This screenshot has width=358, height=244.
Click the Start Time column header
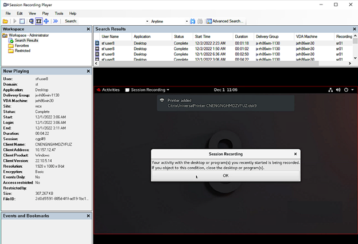[206, 36]
